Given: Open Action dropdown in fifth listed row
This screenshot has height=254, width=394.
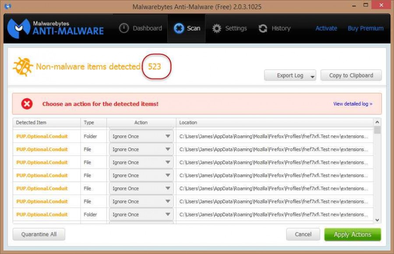Looking at the screenshot, I should [141, 188].
